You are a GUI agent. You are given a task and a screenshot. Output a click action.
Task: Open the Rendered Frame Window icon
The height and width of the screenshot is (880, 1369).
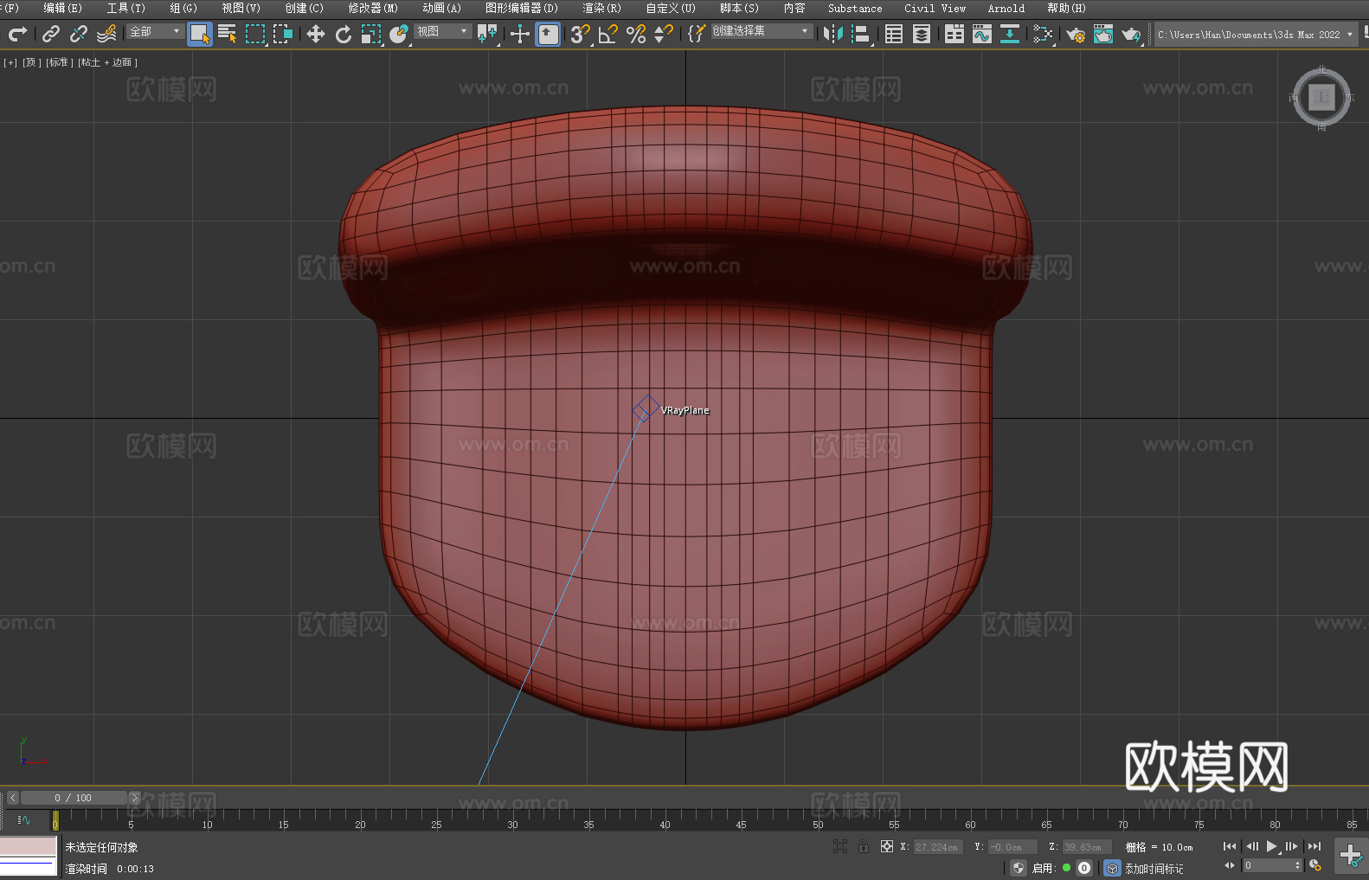[x=1103, y=34]
